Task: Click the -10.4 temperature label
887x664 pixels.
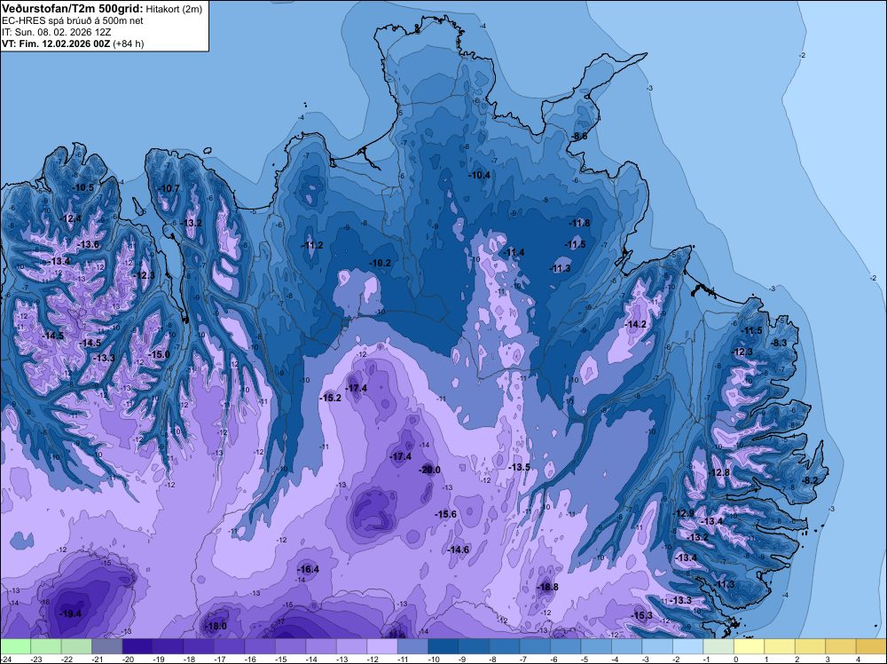Action: pos(480,175)
